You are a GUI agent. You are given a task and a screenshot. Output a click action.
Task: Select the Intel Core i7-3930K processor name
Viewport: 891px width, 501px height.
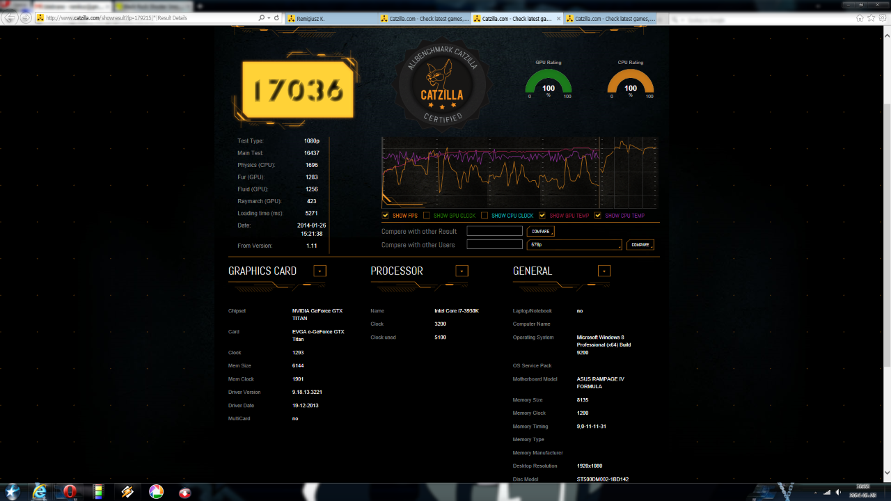[x=457, y=311]
